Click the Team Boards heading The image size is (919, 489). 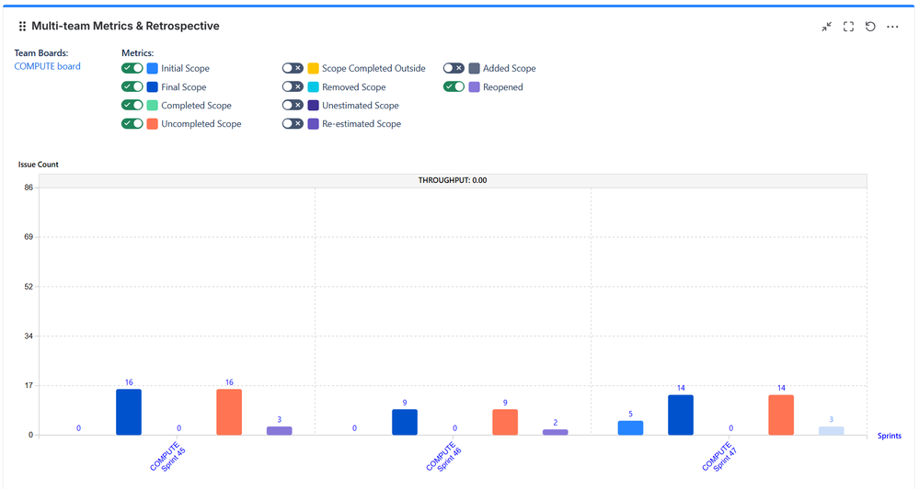click(41, 52)
